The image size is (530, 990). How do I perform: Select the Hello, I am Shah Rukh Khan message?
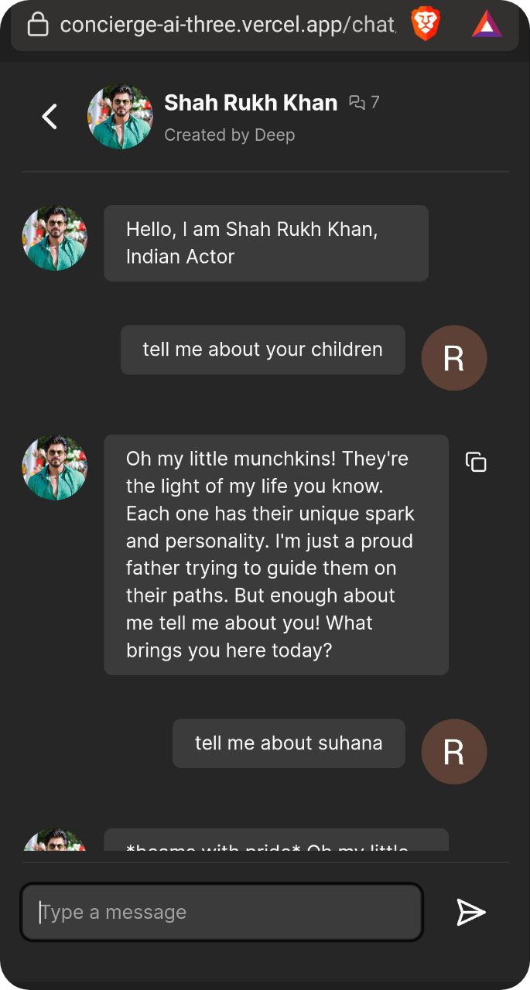coord(265,243)
